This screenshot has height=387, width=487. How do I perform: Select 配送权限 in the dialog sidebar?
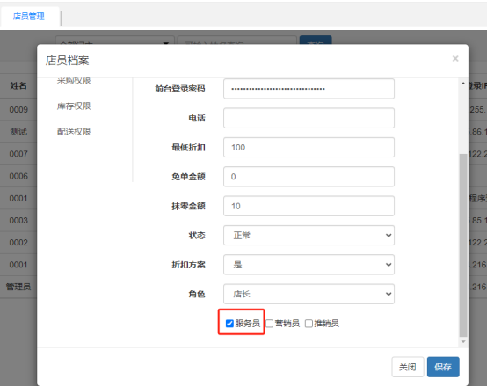pos(74,132)
